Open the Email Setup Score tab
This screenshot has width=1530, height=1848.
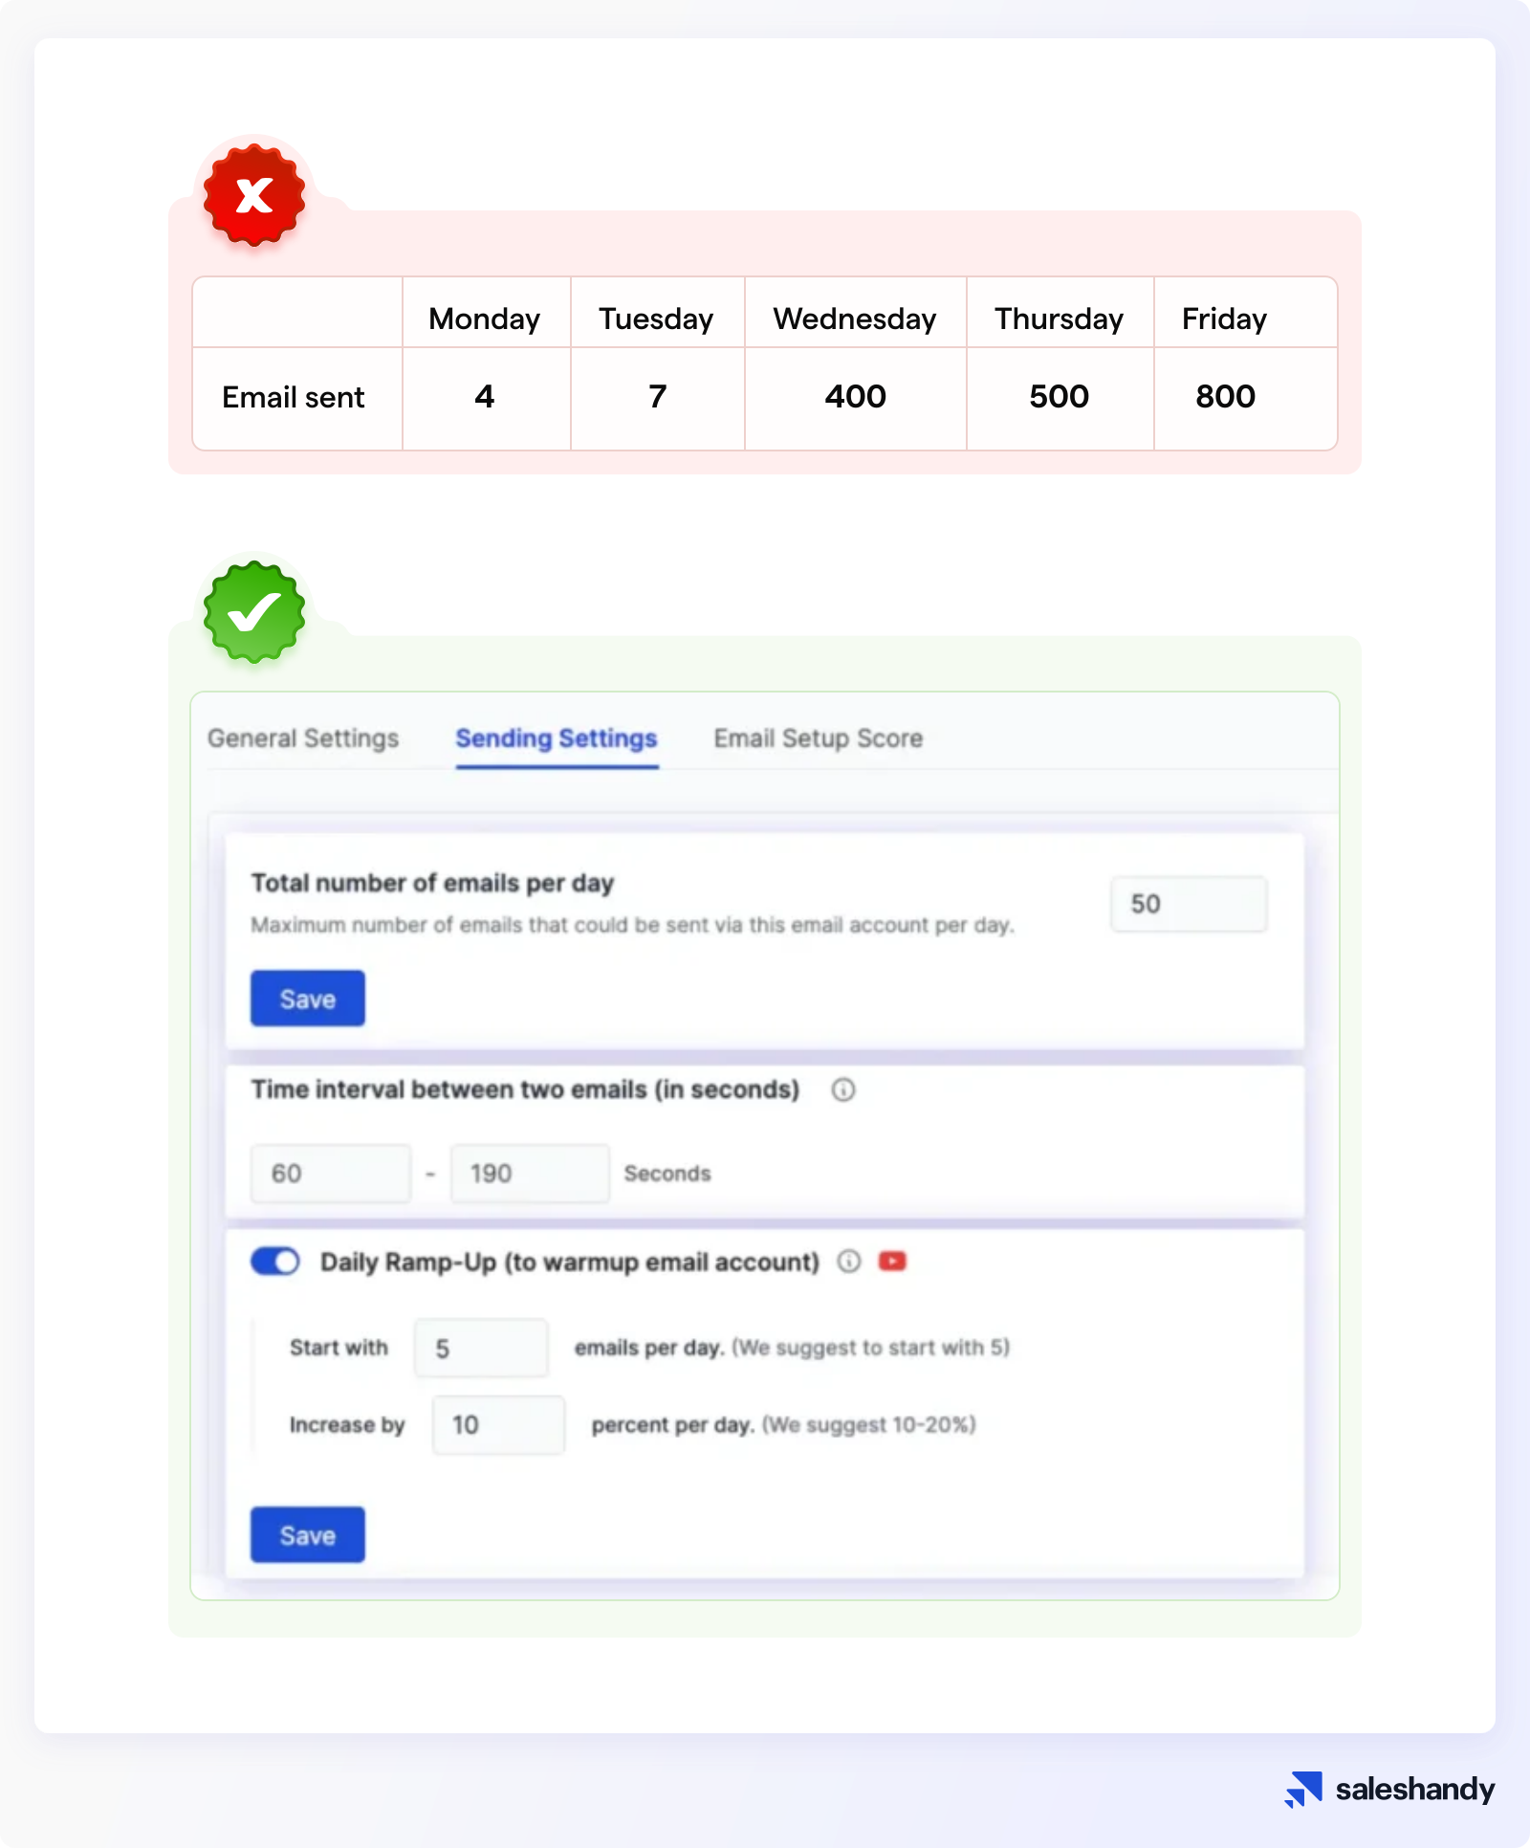[x=817, y=737]
